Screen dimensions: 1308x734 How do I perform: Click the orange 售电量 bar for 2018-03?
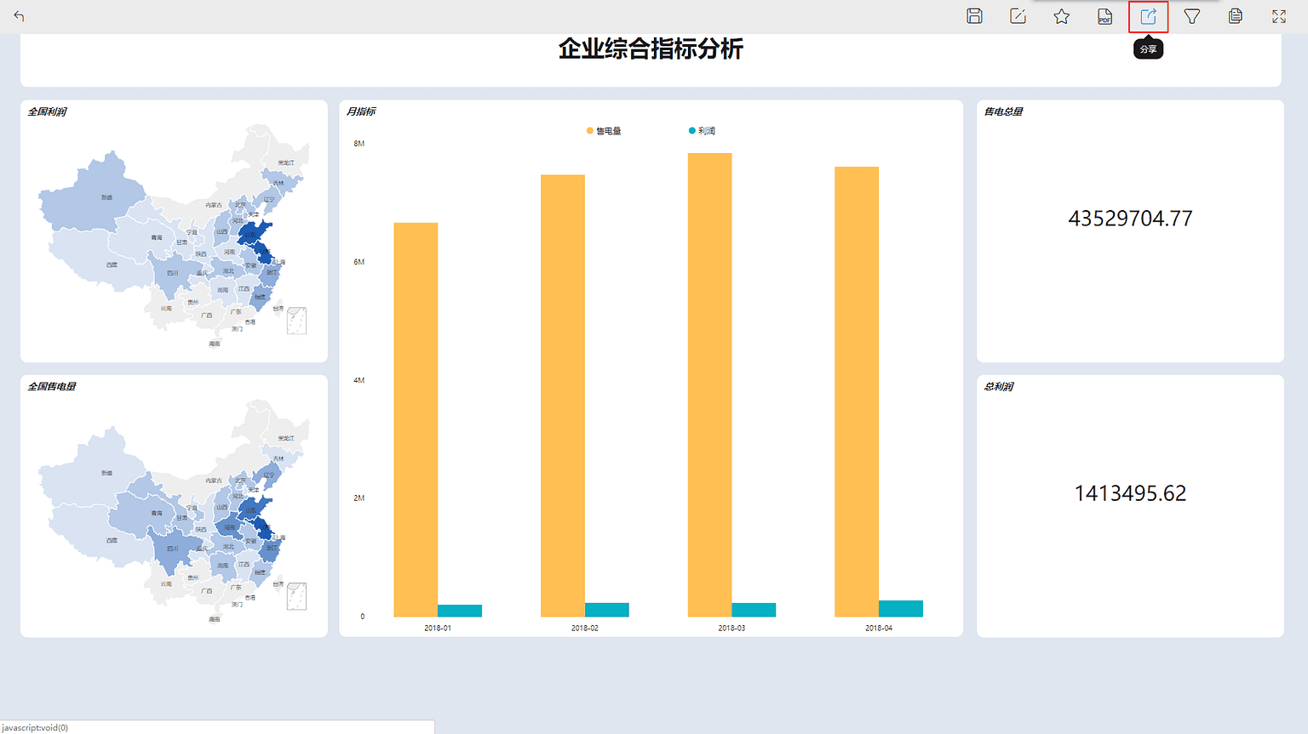pyautogui.click(x=710, y=385)
